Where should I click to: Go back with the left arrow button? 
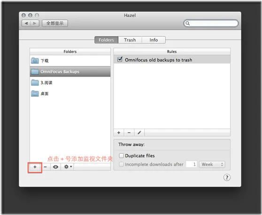tap(26, 23)
